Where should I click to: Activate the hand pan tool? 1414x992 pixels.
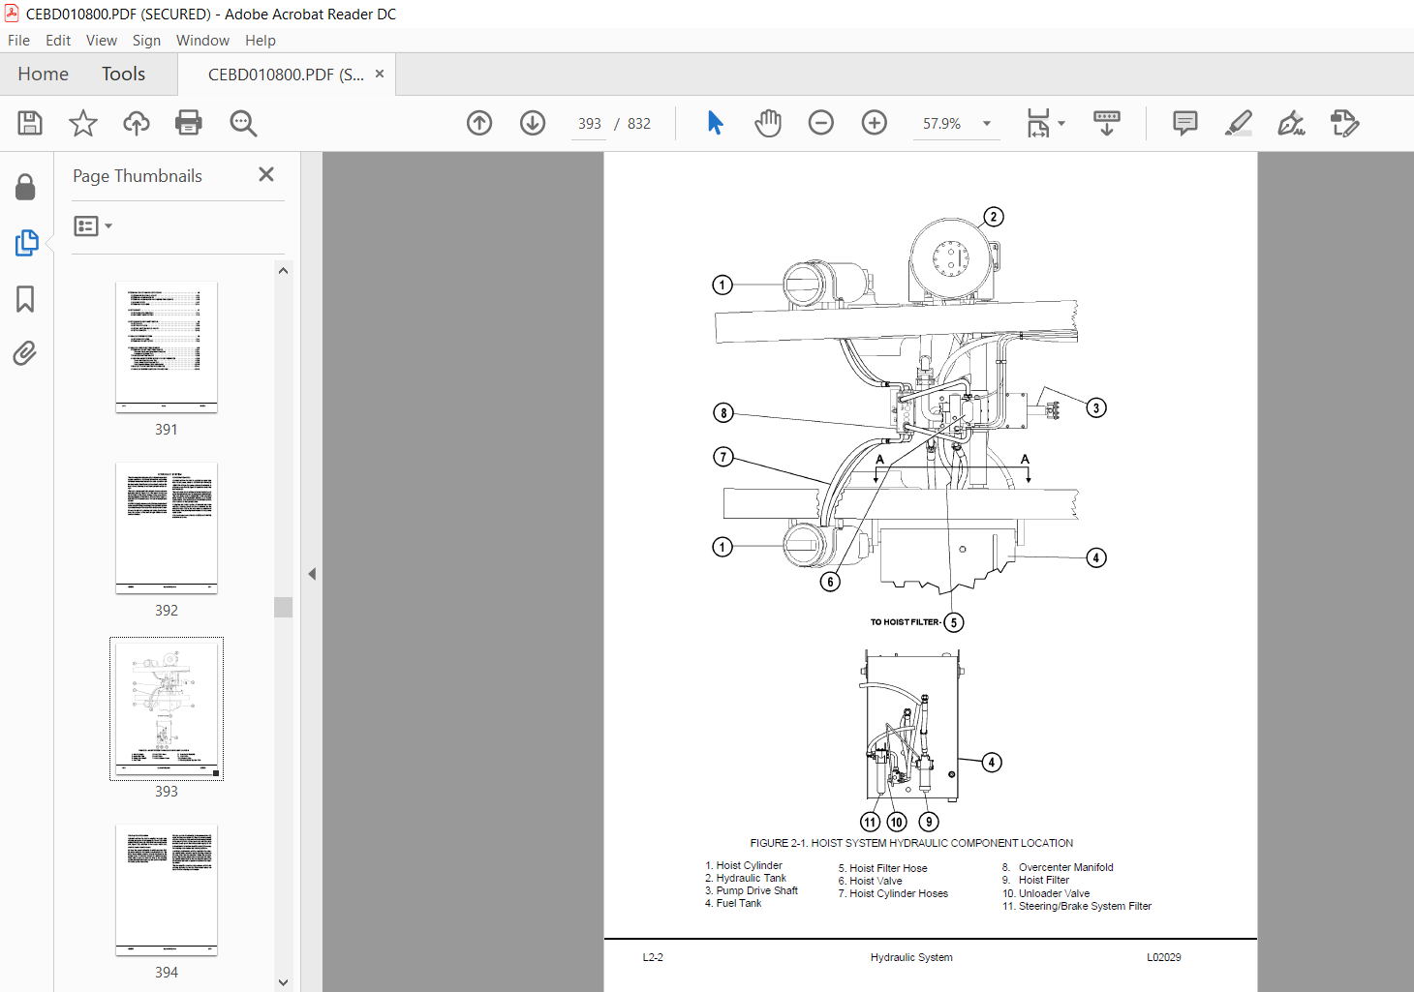point(768,123)
